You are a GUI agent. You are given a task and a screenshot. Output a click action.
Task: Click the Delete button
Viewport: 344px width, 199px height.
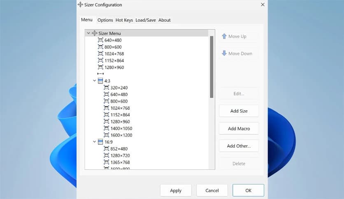tap(239, 164)
